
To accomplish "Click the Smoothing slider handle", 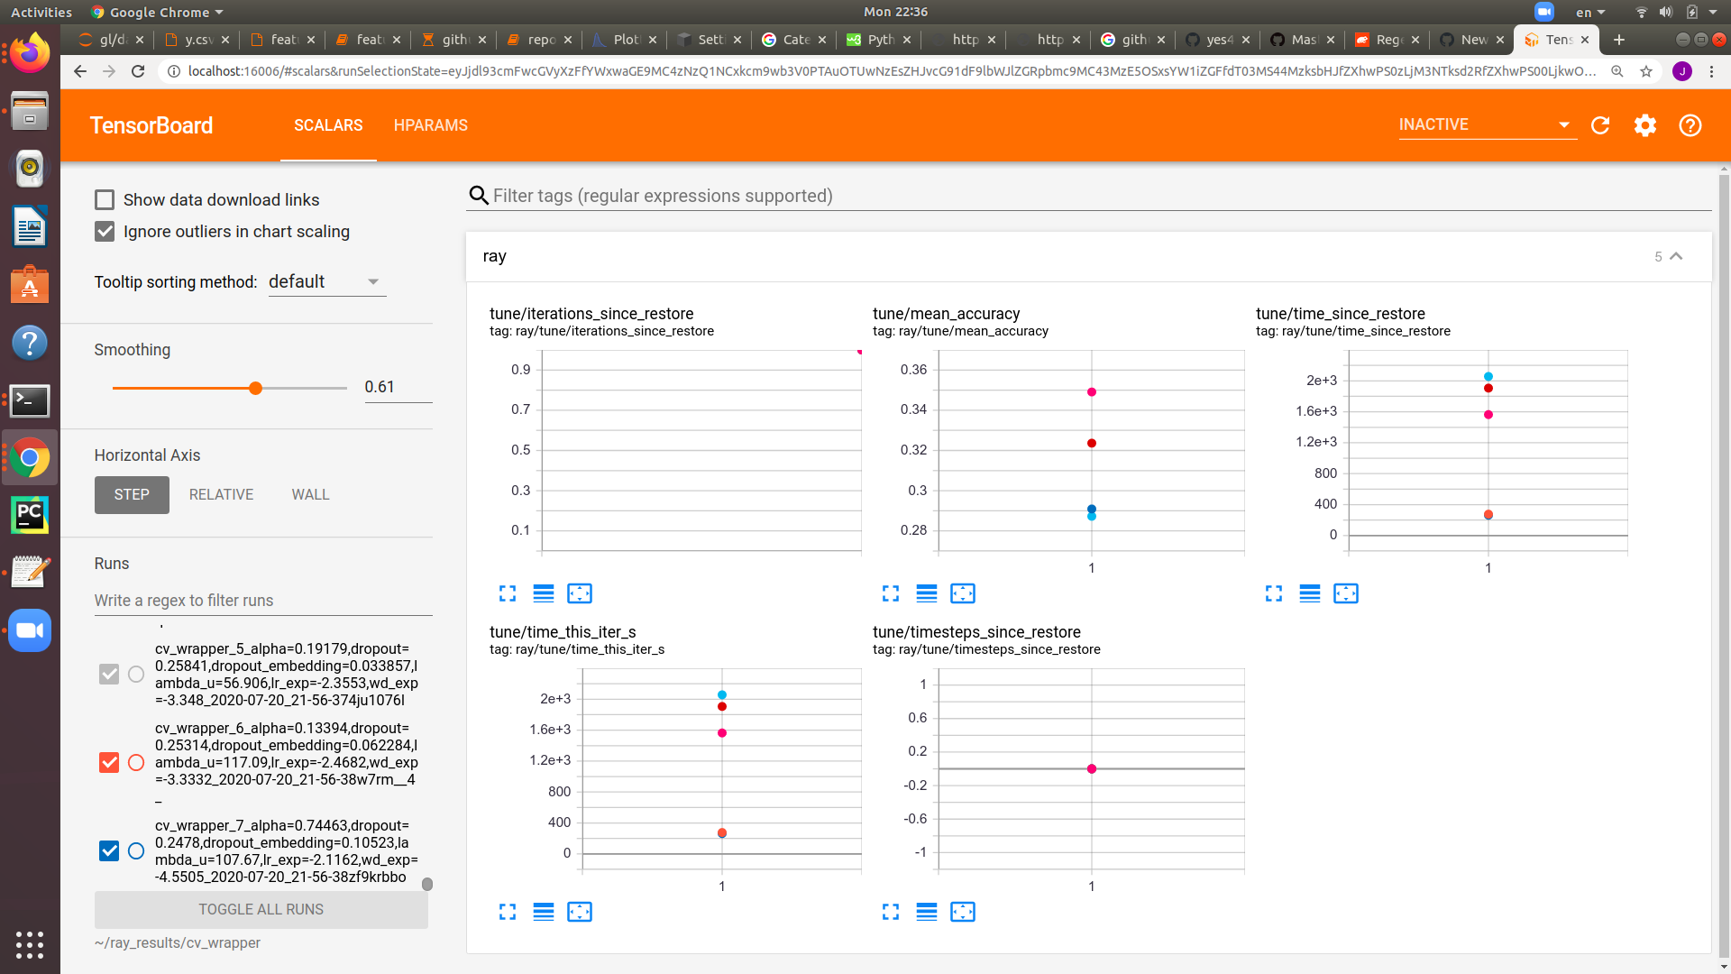I will tap(255, 388).
